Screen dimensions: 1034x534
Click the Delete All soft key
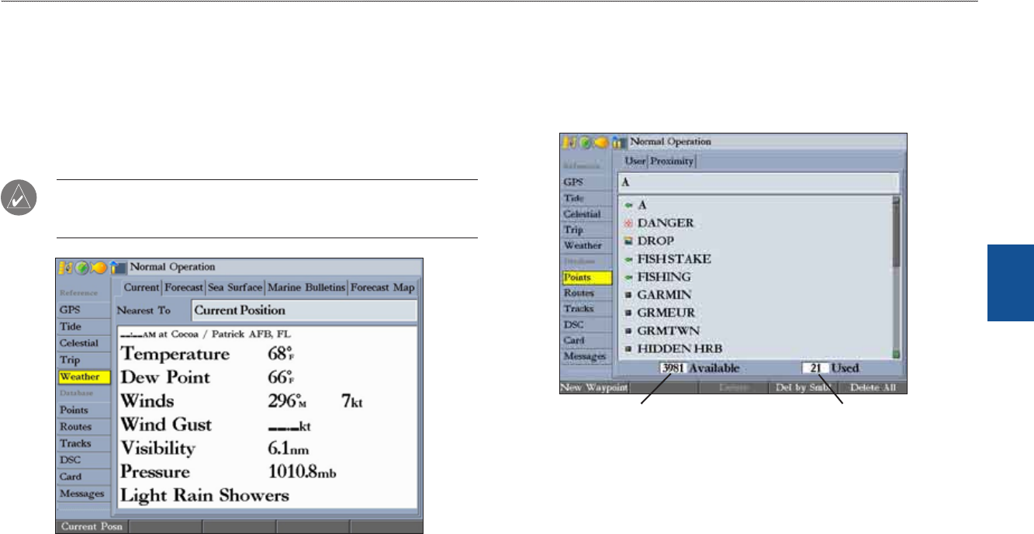[871, 387]
